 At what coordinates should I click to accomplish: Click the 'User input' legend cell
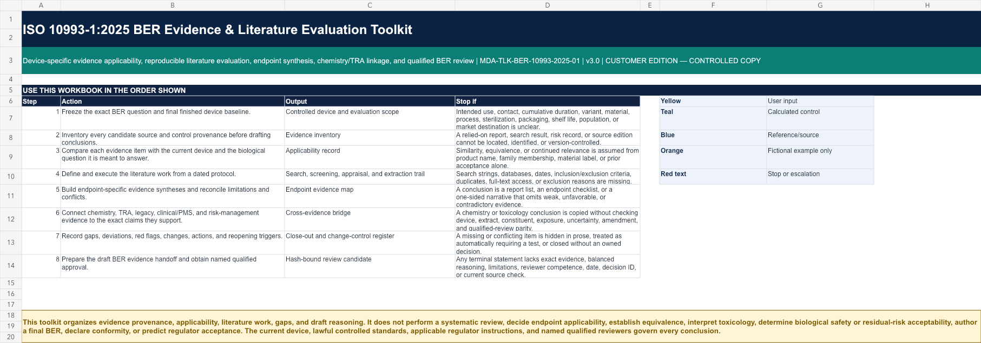pos(820,101)
